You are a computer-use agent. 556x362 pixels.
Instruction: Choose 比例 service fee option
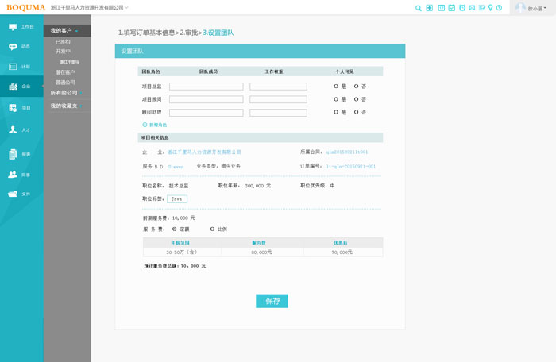(x=212, y=229)
